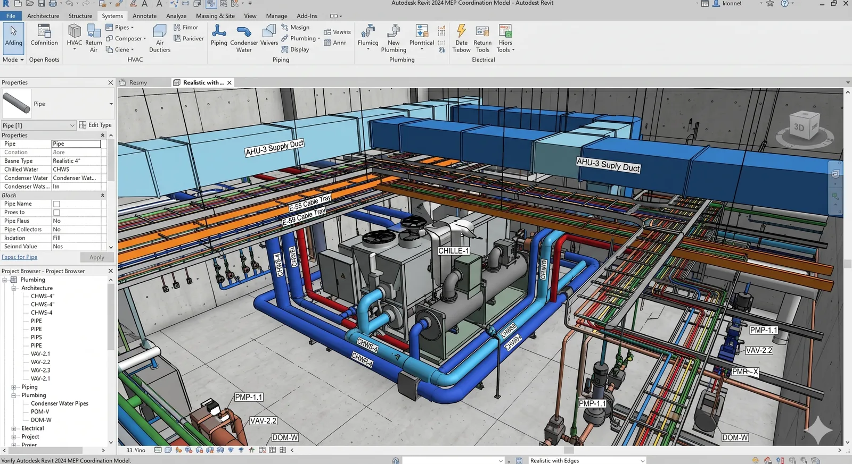The height and width of the screenshot is (464, 852).
Task: Toggle the Proes to checkbox
Action: pos(56,213)
